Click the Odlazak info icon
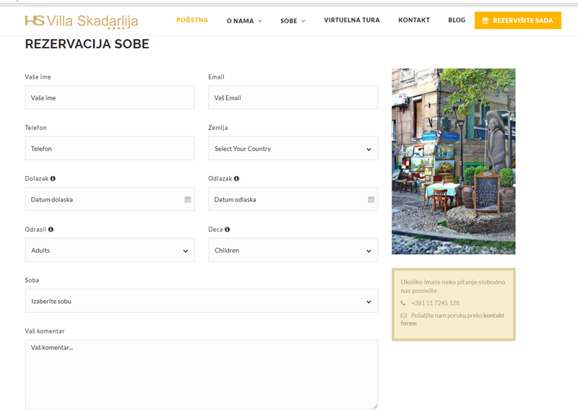This screenshot has width=578, height=410. 236,178
